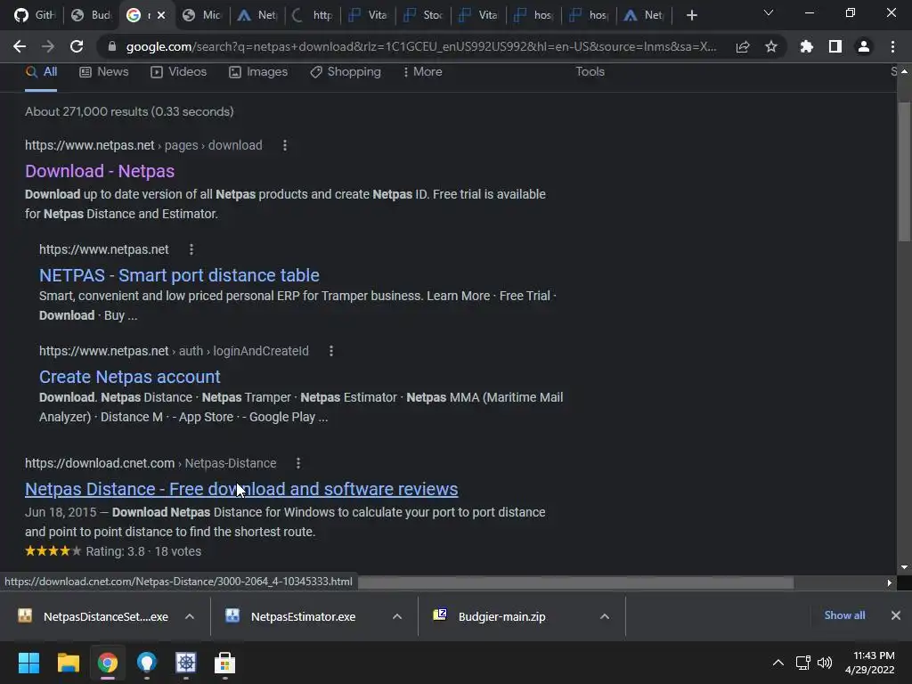Click the scroll down arrow

(x=904, y=567)
